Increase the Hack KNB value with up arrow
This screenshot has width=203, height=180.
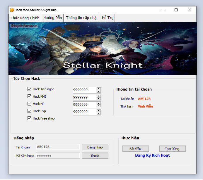click(99, 96)
